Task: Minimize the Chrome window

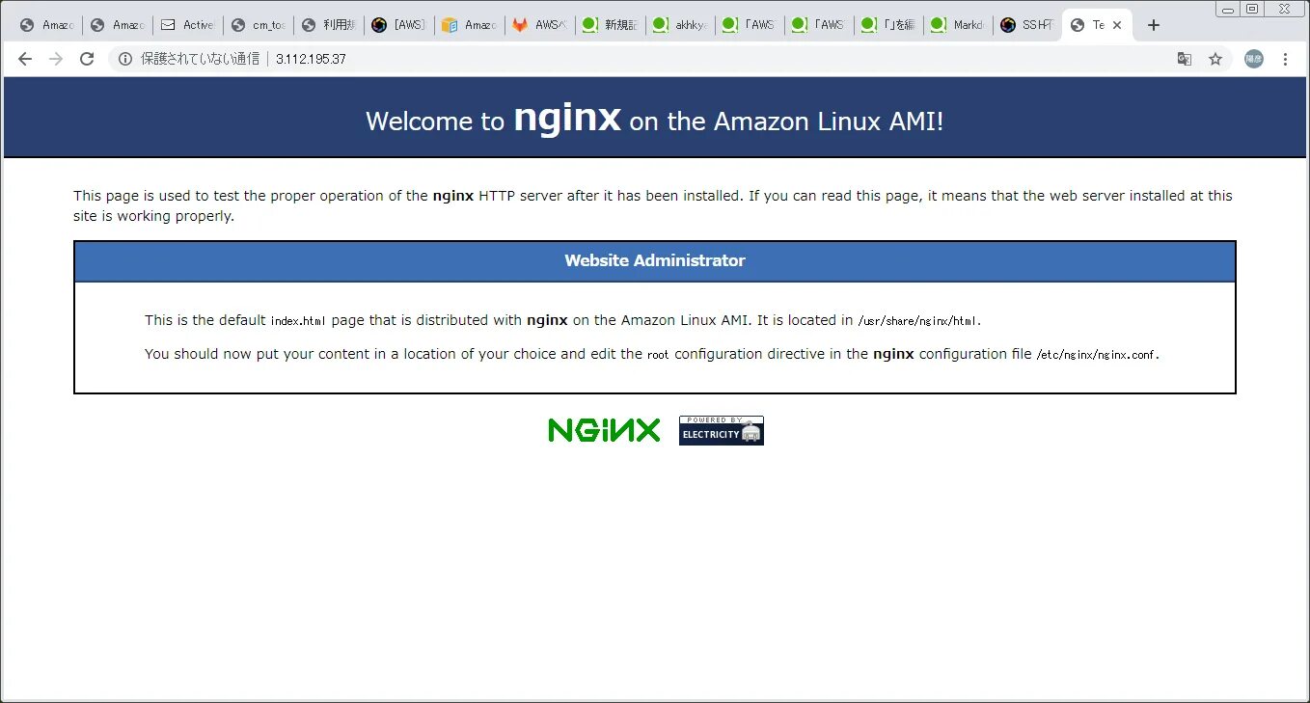Action: pos(1229,8)
